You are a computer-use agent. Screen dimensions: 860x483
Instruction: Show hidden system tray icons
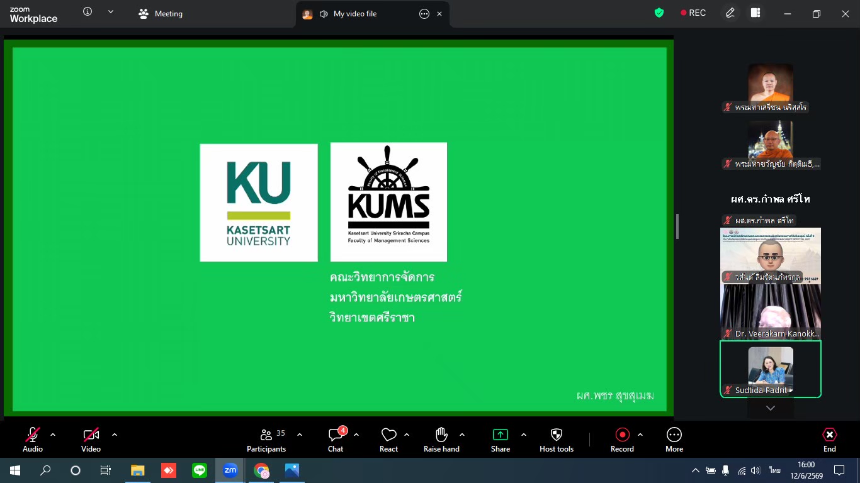click(695, 470)
